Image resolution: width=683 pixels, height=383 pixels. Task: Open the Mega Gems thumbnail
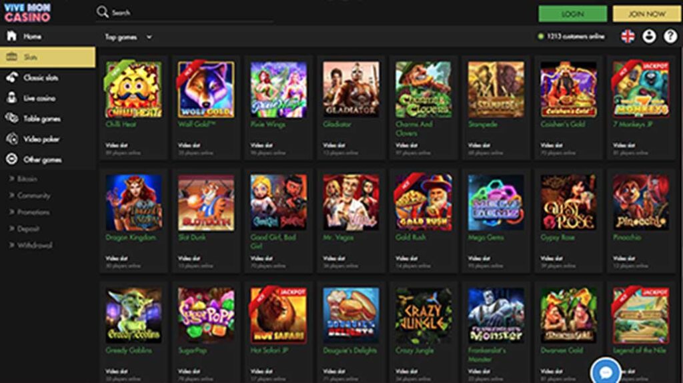(496, 203)
